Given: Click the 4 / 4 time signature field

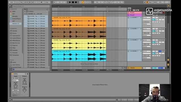Looking at the screenshot, I should pyautogui.click(x=36, y=2).
